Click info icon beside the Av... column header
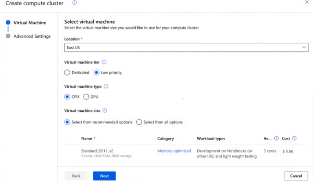 click(x=276, y=138)
